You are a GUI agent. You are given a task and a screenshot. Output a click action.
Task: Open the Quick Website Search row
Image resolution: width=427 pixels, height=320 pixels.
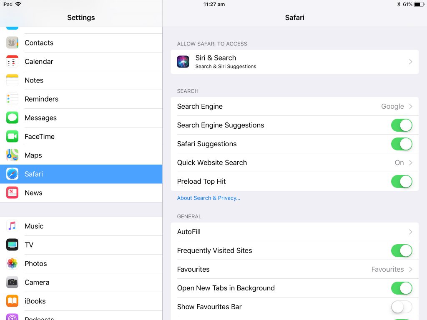[x=295, y=163]
